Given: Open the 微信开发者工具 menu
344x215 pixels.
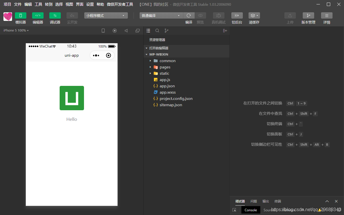Looking at the screenshot, I should pos(120,4).
